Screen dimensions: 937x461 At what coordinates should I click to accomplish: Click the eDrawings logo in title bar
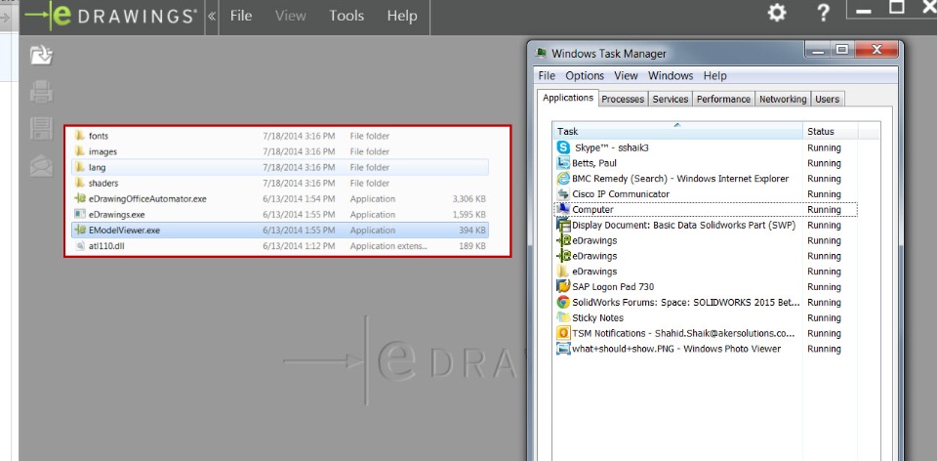tap(111, 17)
